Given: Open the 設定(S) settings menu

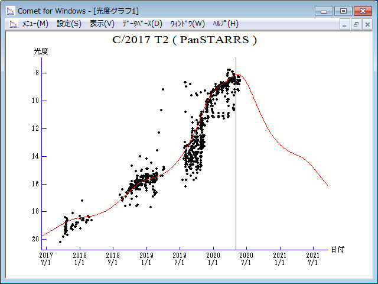Looking at the screenshot, I should coord(69,24).
